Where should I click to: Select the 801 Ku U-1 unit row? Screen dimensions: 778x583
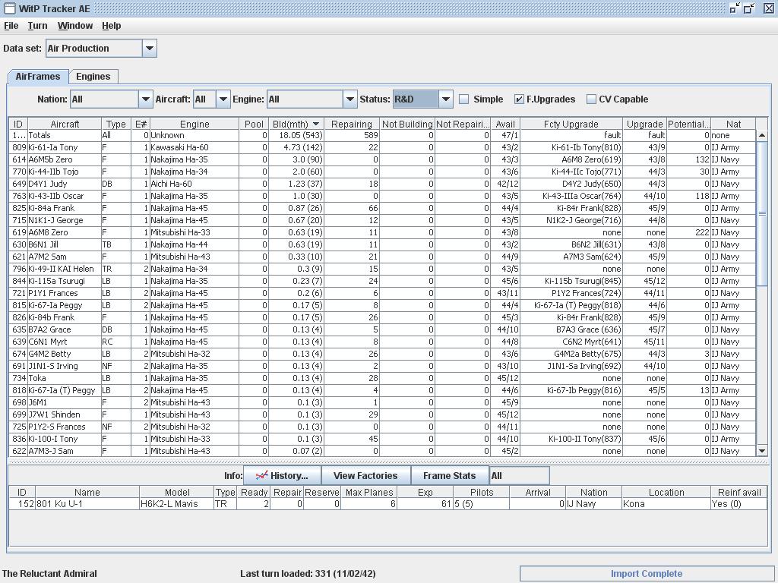(x=388, y=504)
